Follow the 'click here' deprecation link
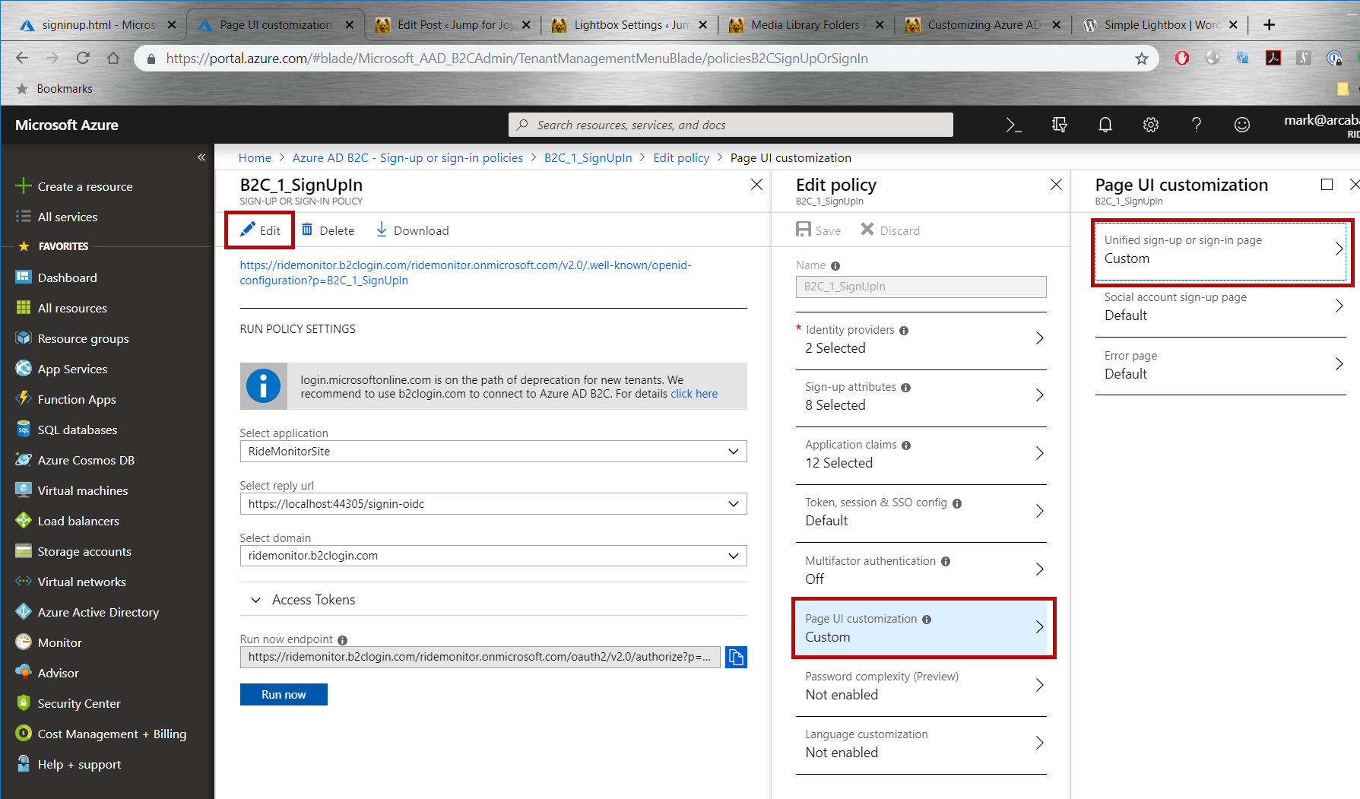1360x799 pixels. [694, 394]
